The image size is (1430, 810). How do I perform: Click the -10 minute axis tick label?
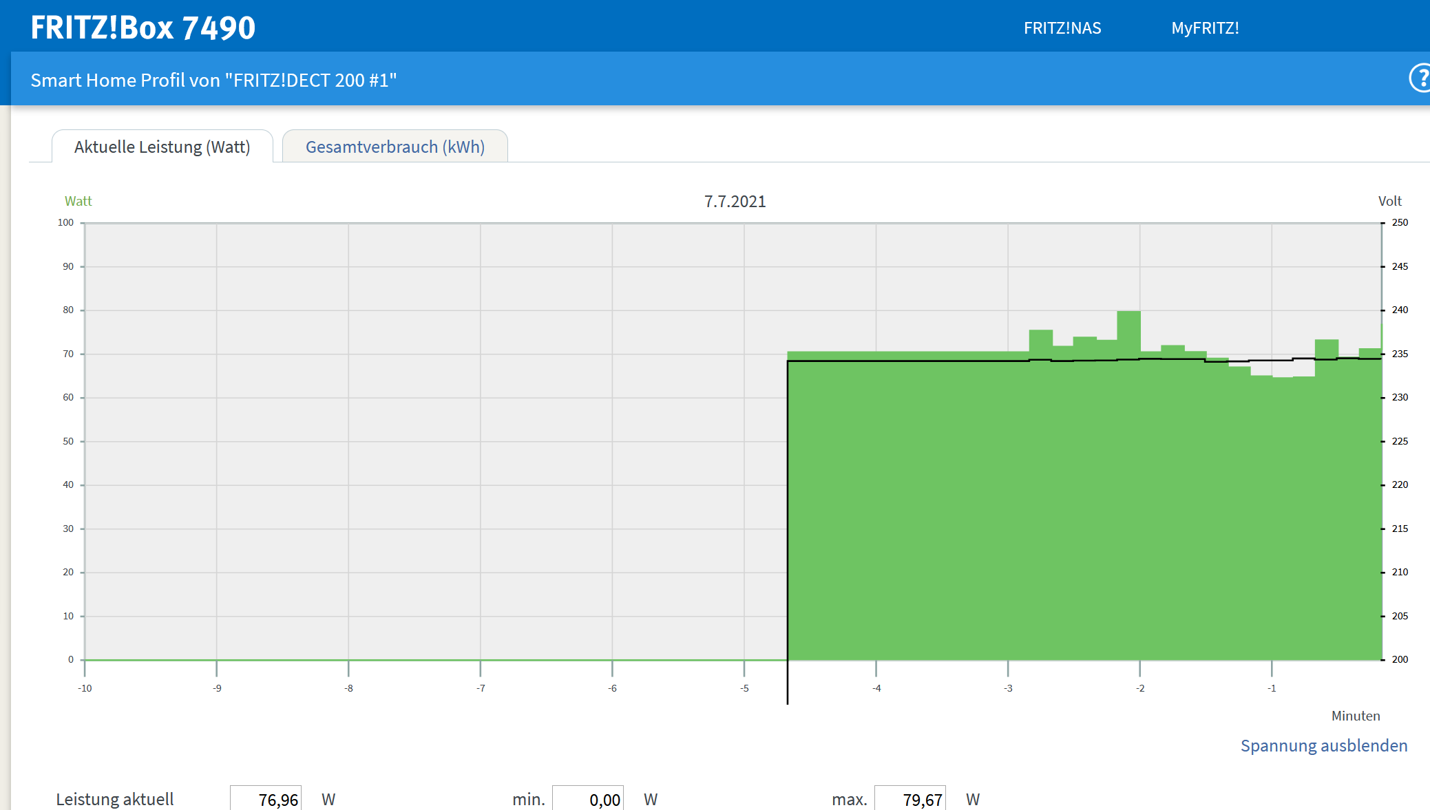tap(85, 688)
